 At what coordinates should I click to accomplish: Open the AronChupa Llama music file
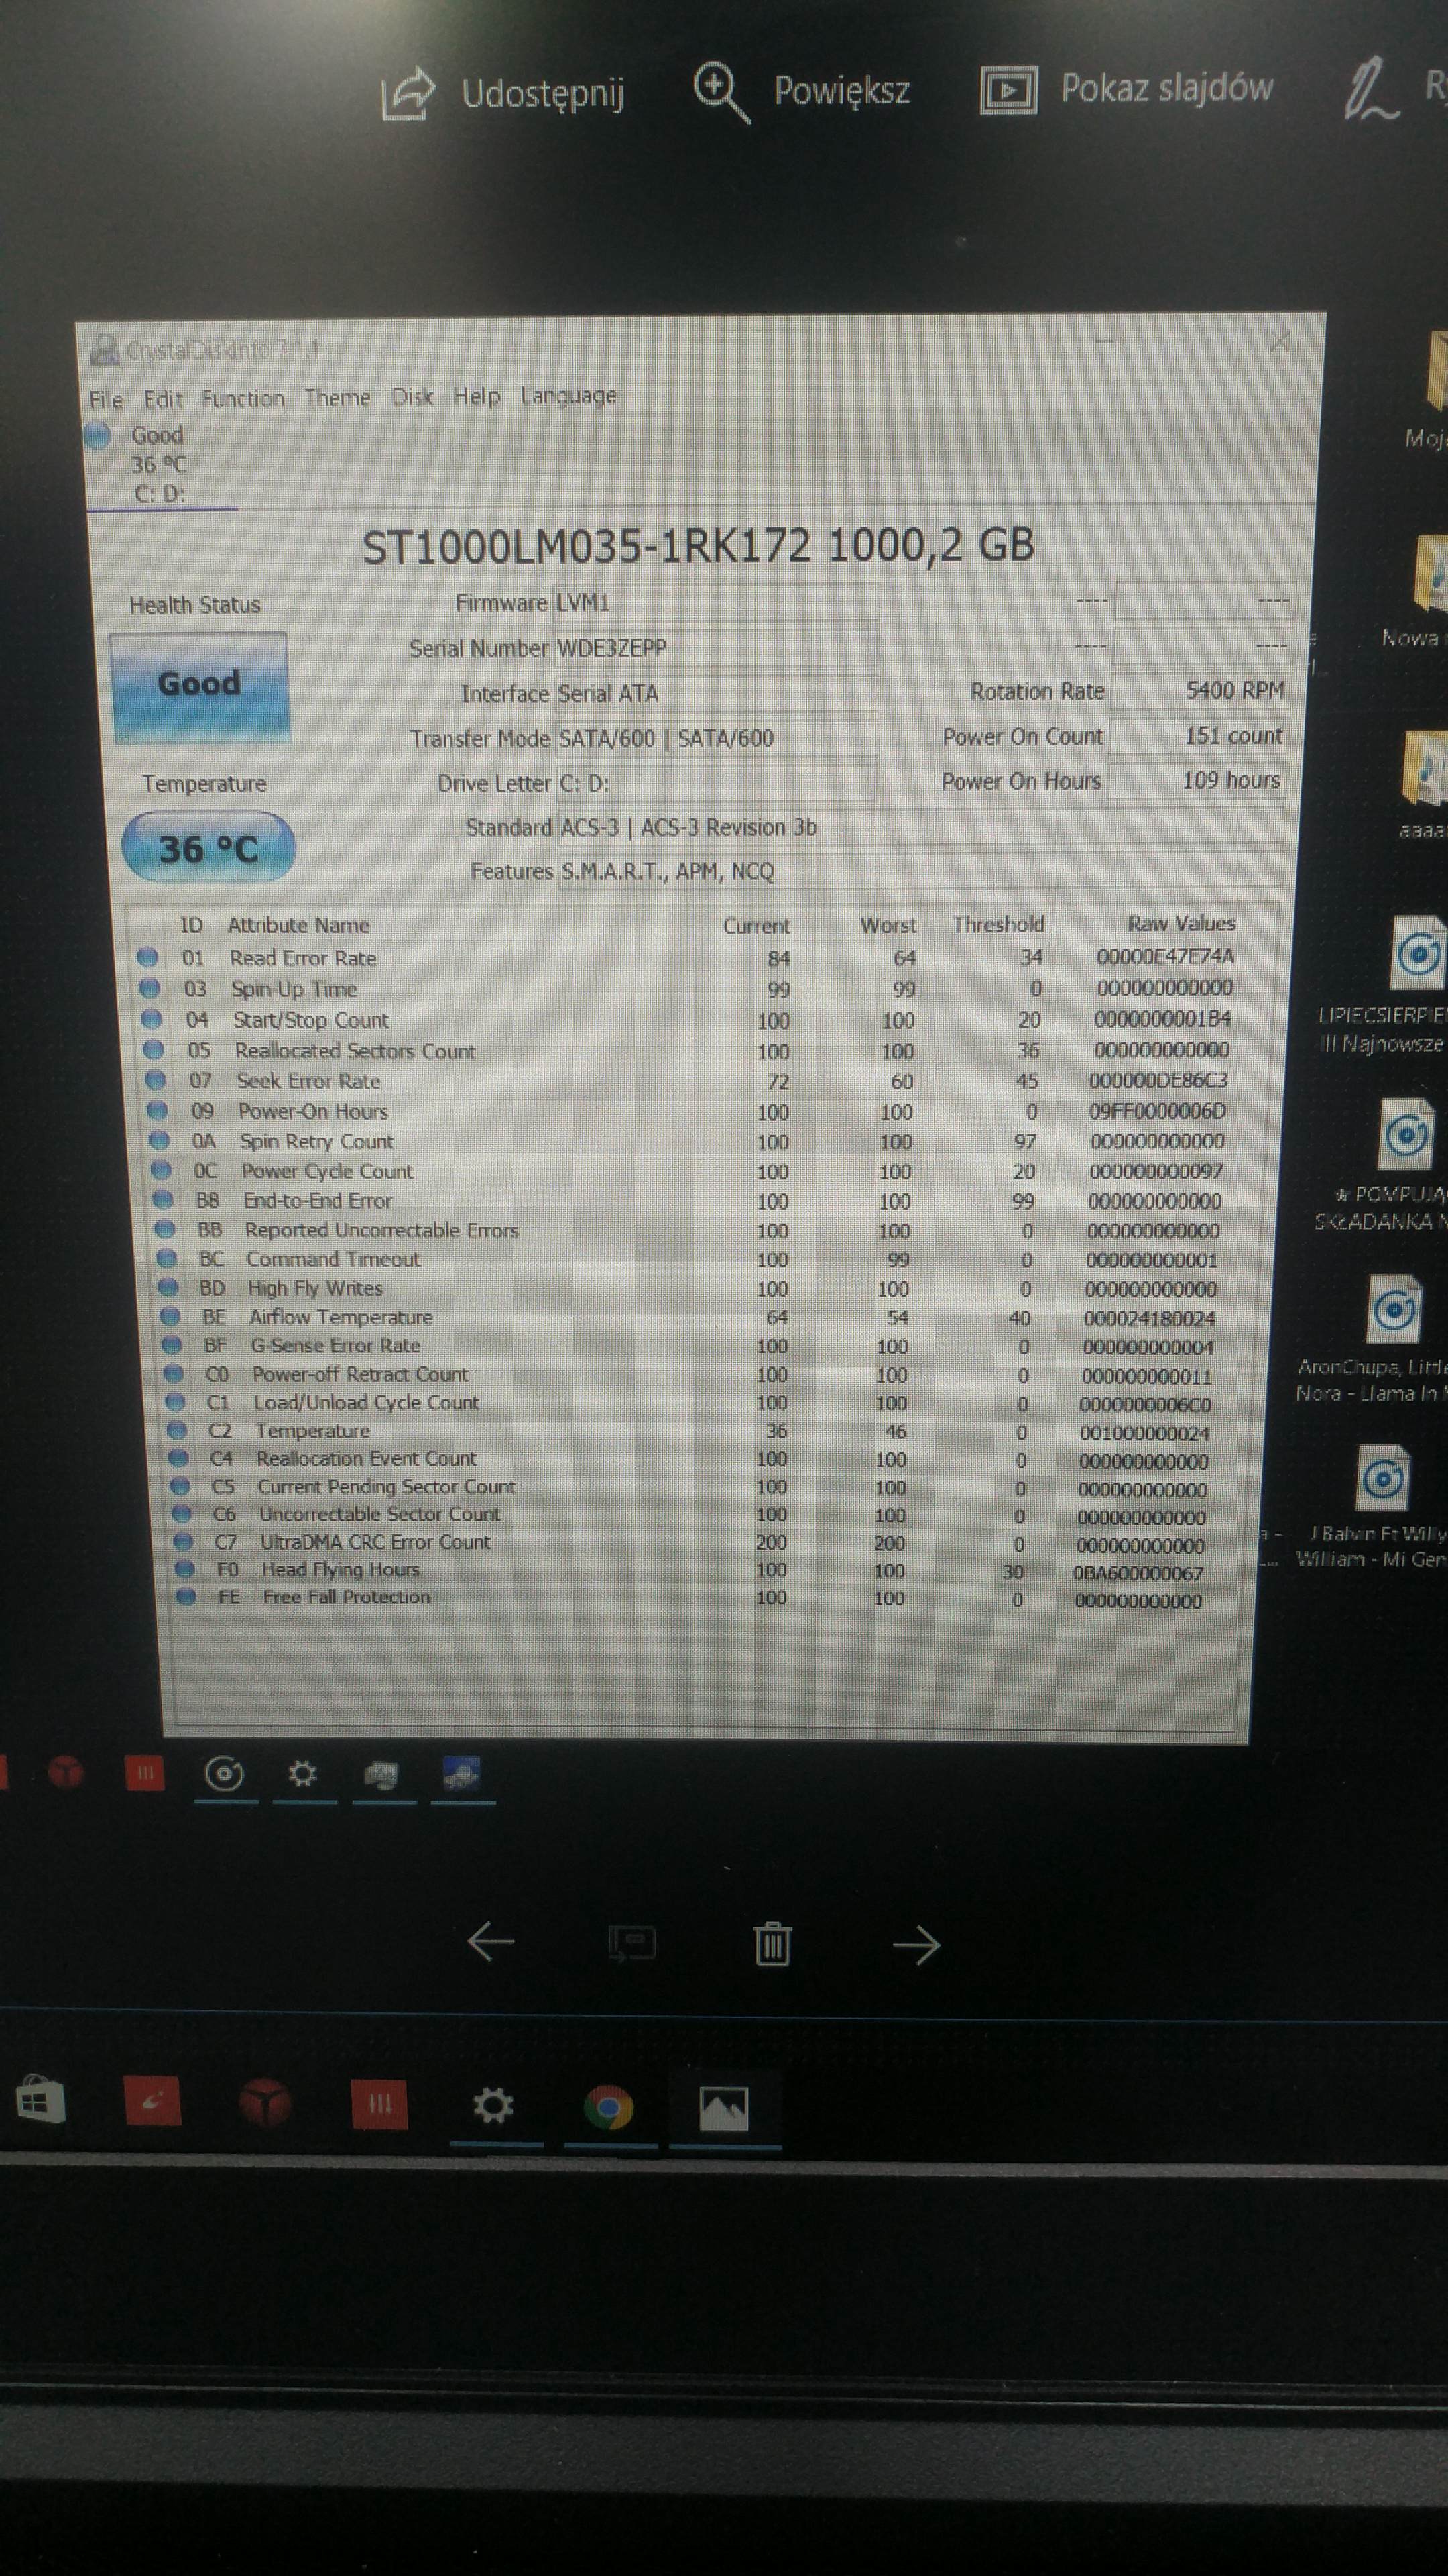(x=1394, y=1309)
